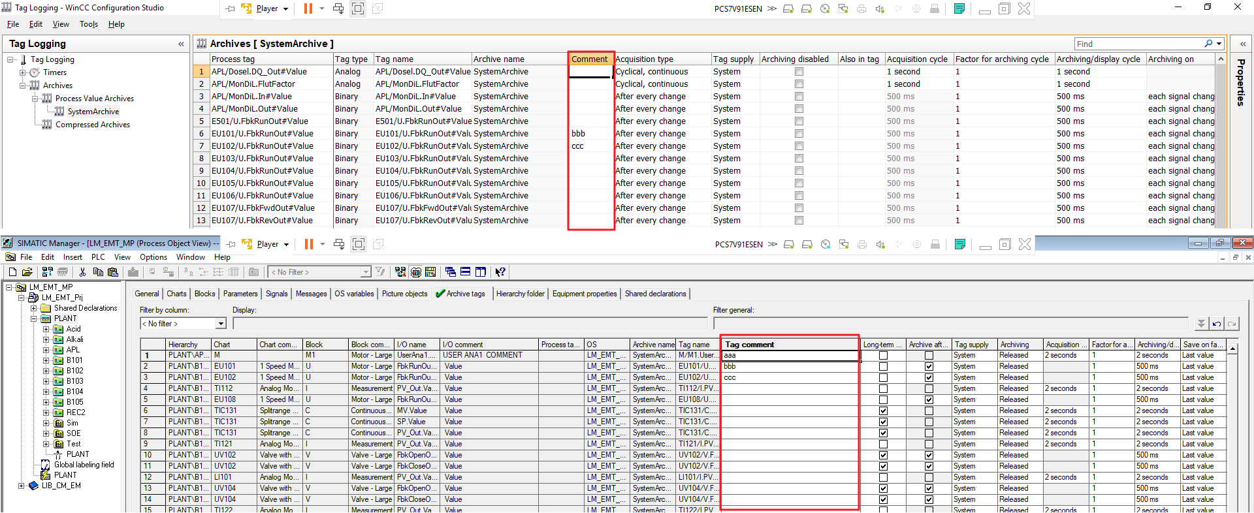Click the Cut scissors toolbar icon
The image size is (1254, 513).
point(82,272)
